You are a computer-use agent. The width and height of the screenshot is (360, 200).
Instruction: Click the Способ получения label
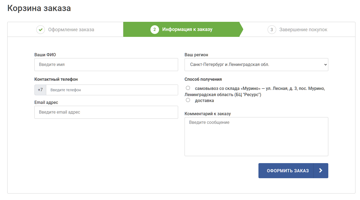pos(203,79)
